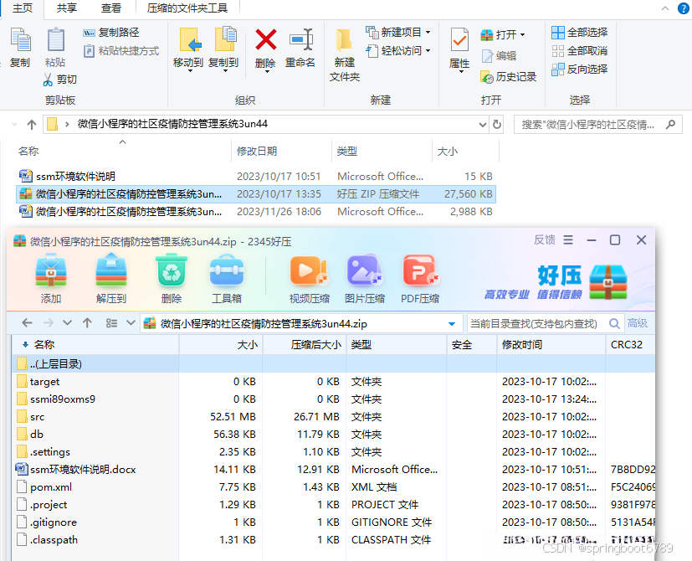Click the red 删除 (Delete) icon in Explorer
Screen dimensions: 692x561
tap(266, 40)
